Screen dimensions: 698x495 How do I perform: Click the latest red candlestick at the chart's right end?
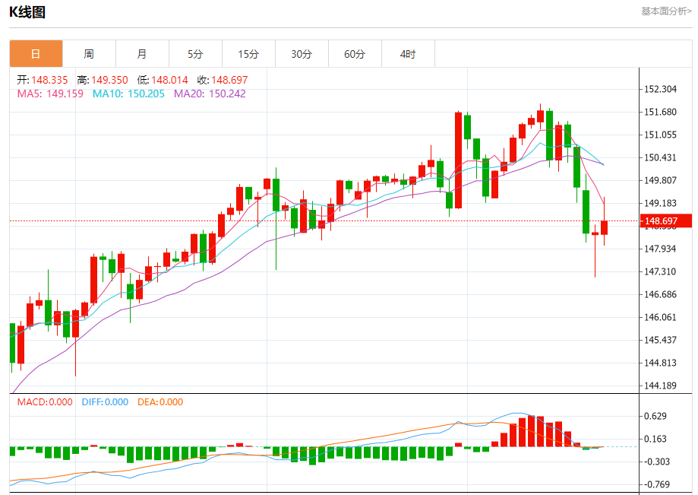click(x=604, y=227)
